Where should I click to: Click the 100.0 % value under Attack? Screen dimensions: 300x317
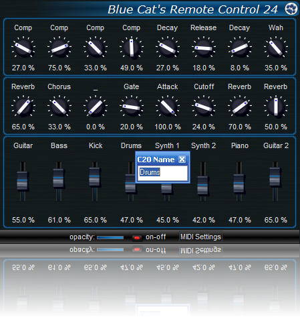(168, 127)
